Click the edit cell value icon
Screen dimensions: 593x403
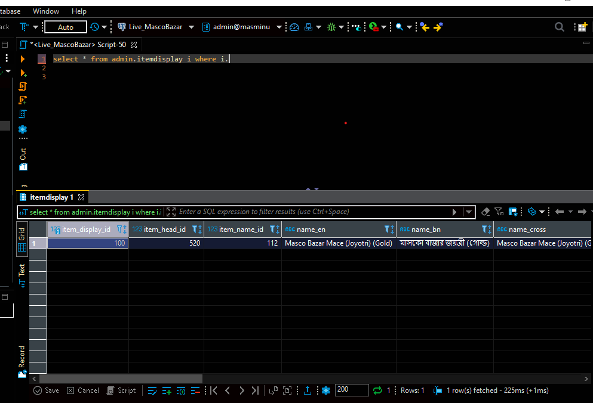(x=152, y=390)
